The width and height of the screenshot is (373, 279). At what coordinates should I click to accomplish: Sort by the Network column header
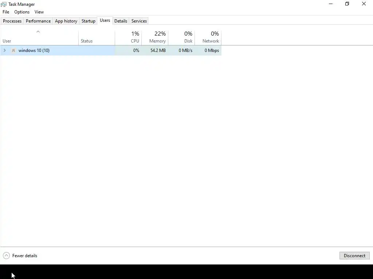[208, 38]
